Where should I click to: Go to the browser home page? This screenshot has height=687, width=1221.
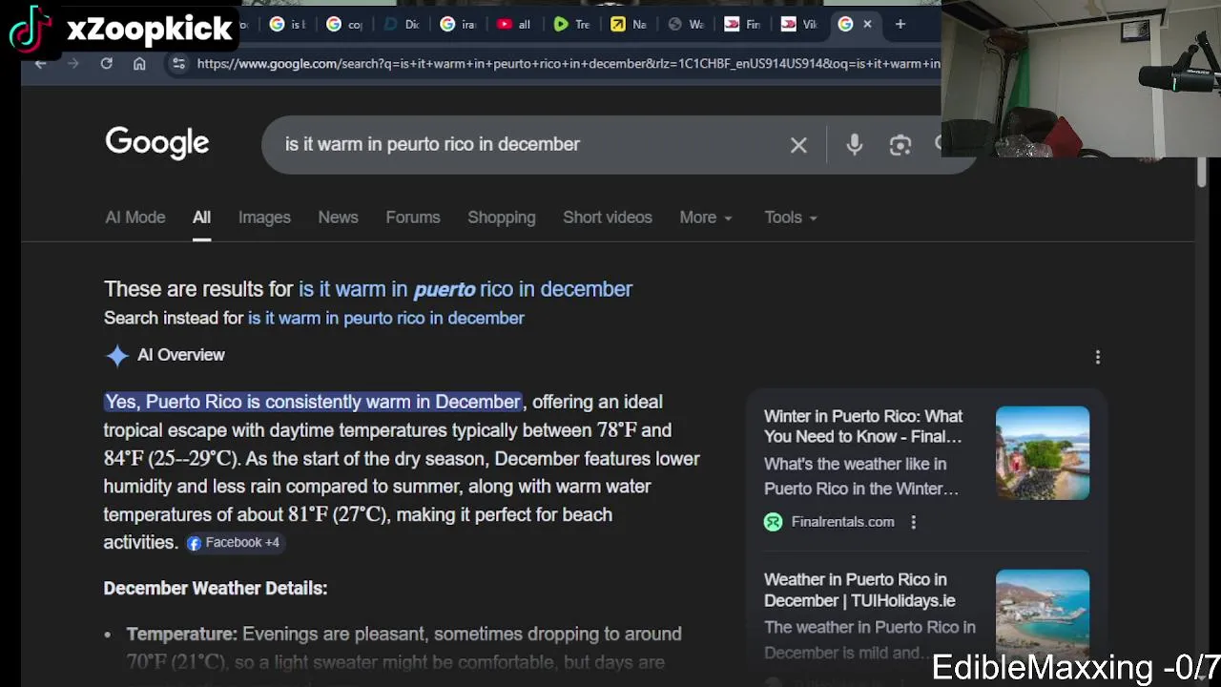coord(139,63)
